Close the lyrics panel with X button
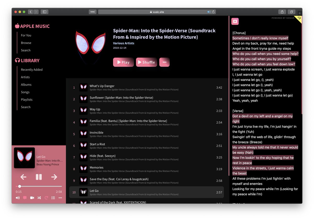Image resolution: width=314 pixels, height=219 pixels. (x=235, y=21)
